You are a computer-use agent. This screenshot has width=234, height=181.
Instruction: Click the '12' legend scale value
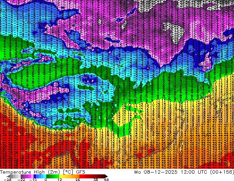click(x=60, y=180)
